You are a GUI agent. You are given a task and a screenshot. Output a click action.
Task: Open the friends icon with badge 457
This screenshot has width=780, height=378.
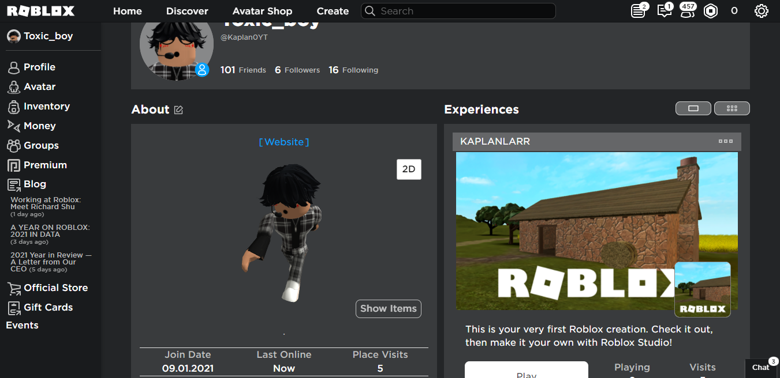tap(687, 11)
